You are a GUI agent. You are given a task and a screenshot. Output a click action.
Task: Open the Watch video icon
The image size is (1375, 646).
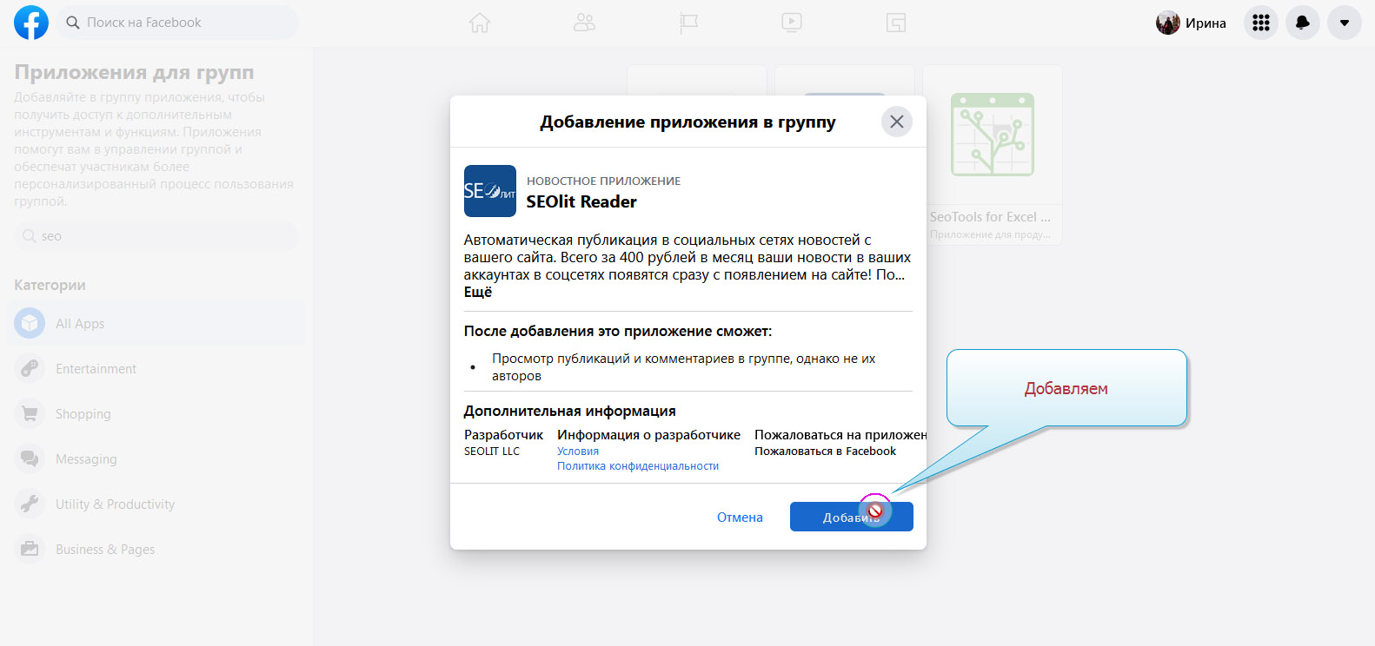(x=792, y=23)
